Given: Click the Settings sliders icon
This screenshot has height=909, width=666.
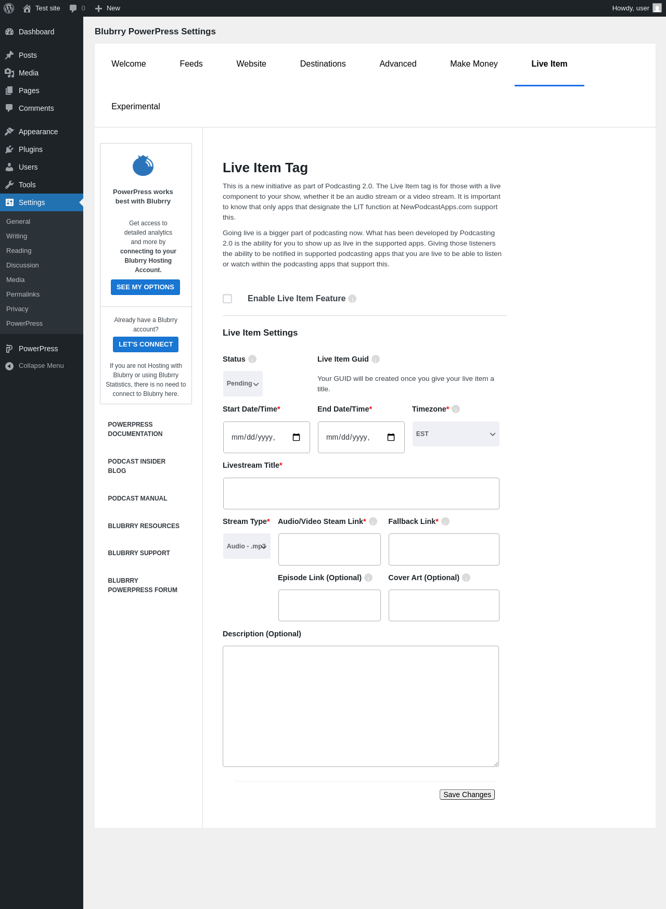Looking at the screenshot, I should pos(9,202).
